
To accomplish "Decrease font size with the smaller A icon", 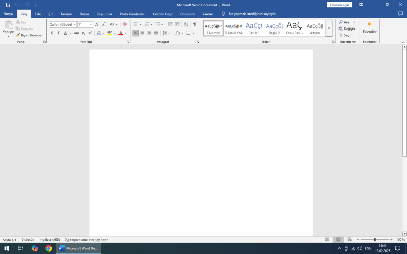I will [104, 24].
